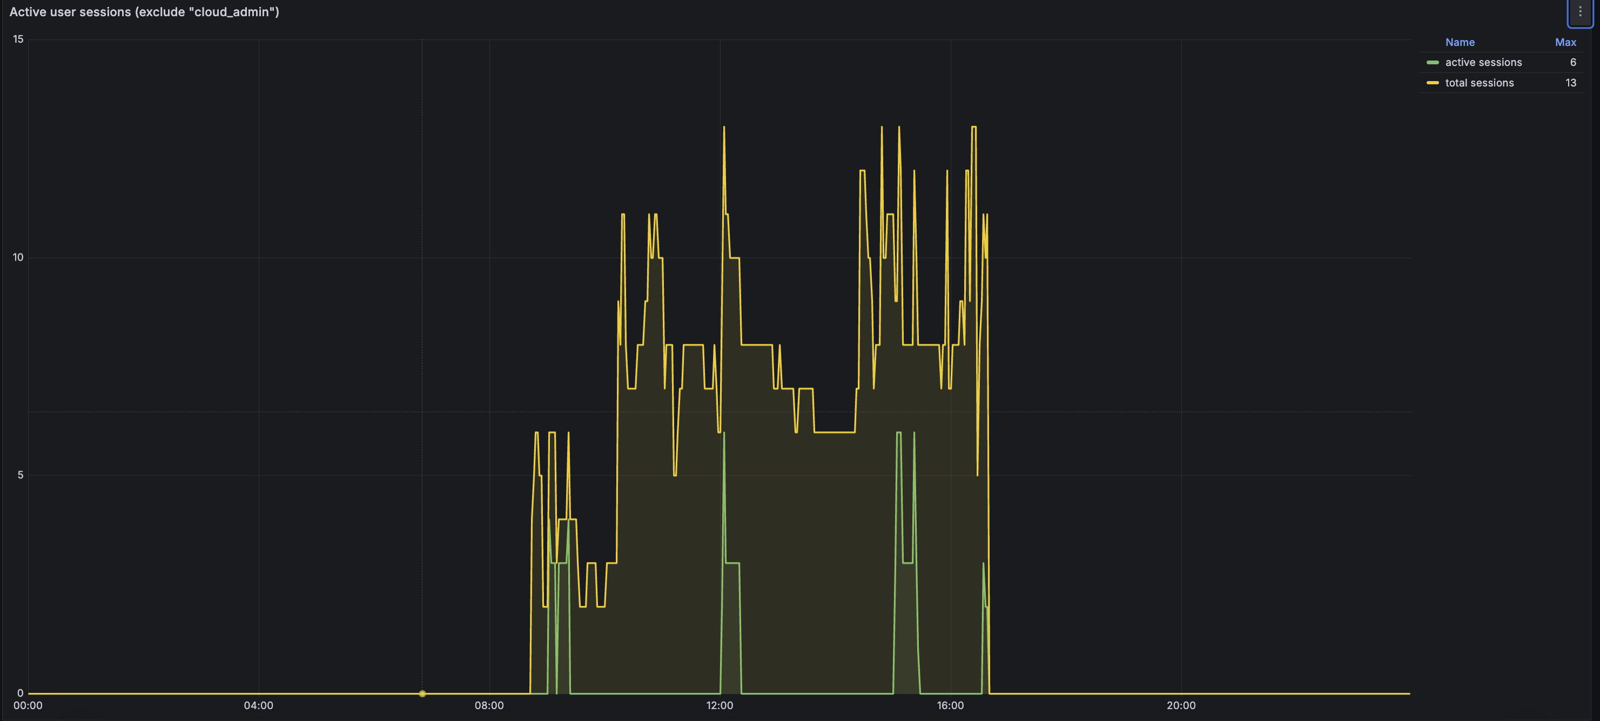The width and height of the screenshot is (1600, 721).
Task: Click the 5 label on y-axis
Action: click(x=21, y=475)
